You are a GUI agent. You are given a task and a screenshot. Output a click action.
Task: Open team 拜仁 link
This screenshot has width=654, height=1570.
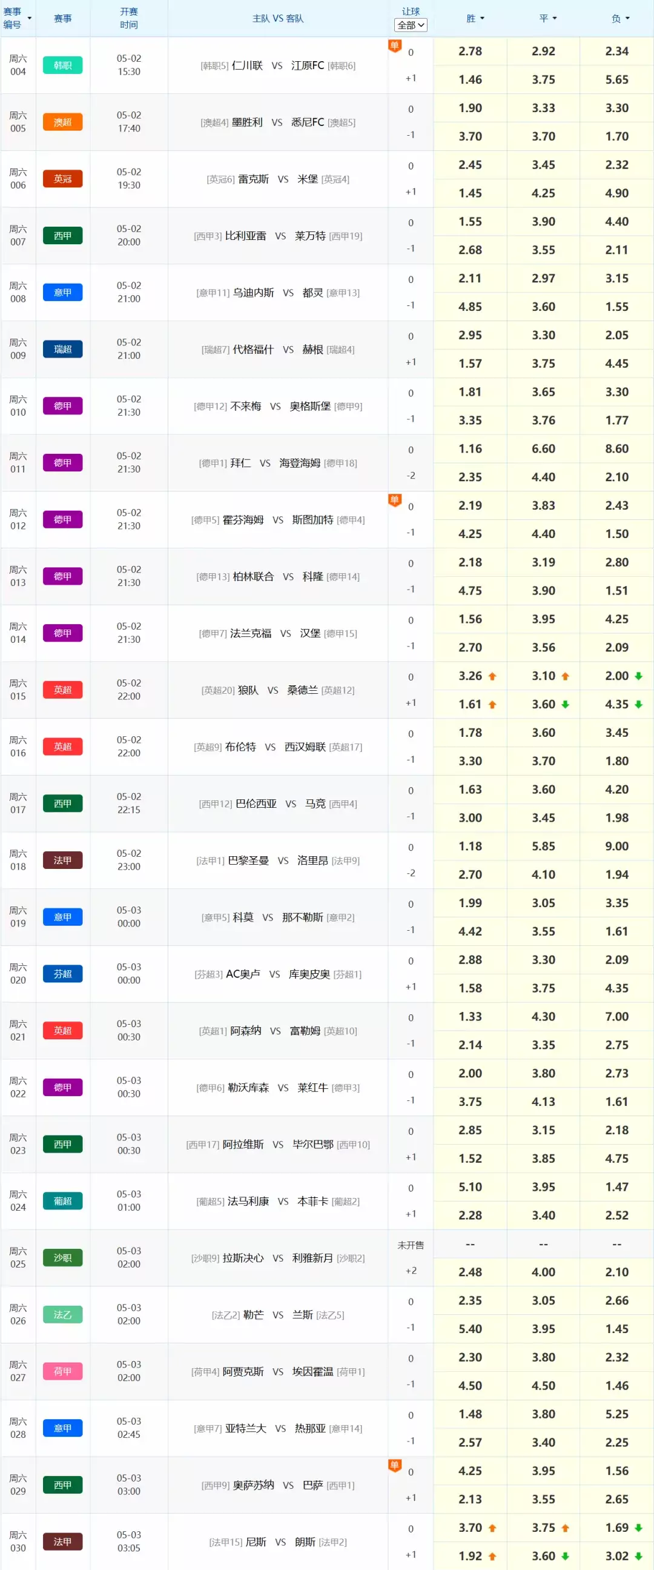pos(240,462)
